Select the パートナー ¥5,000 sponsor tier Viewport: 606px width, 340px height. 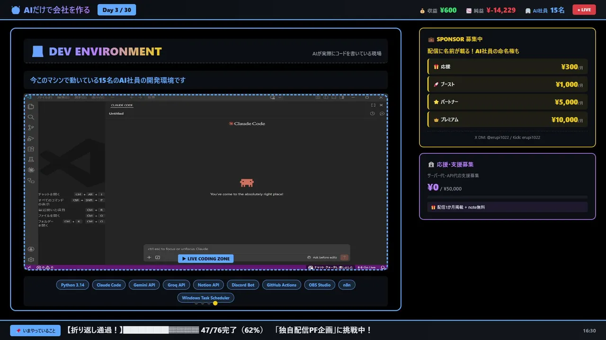tap(507, 102)
